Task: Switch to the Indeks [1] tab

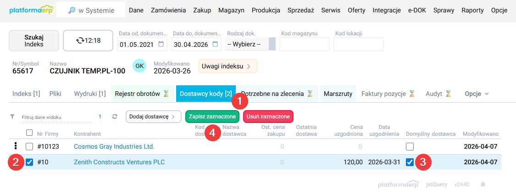Action: pos(26,94)
